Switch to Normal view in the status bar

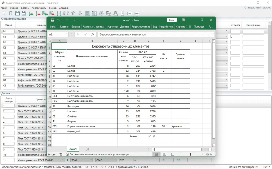[x=156, y=154]
